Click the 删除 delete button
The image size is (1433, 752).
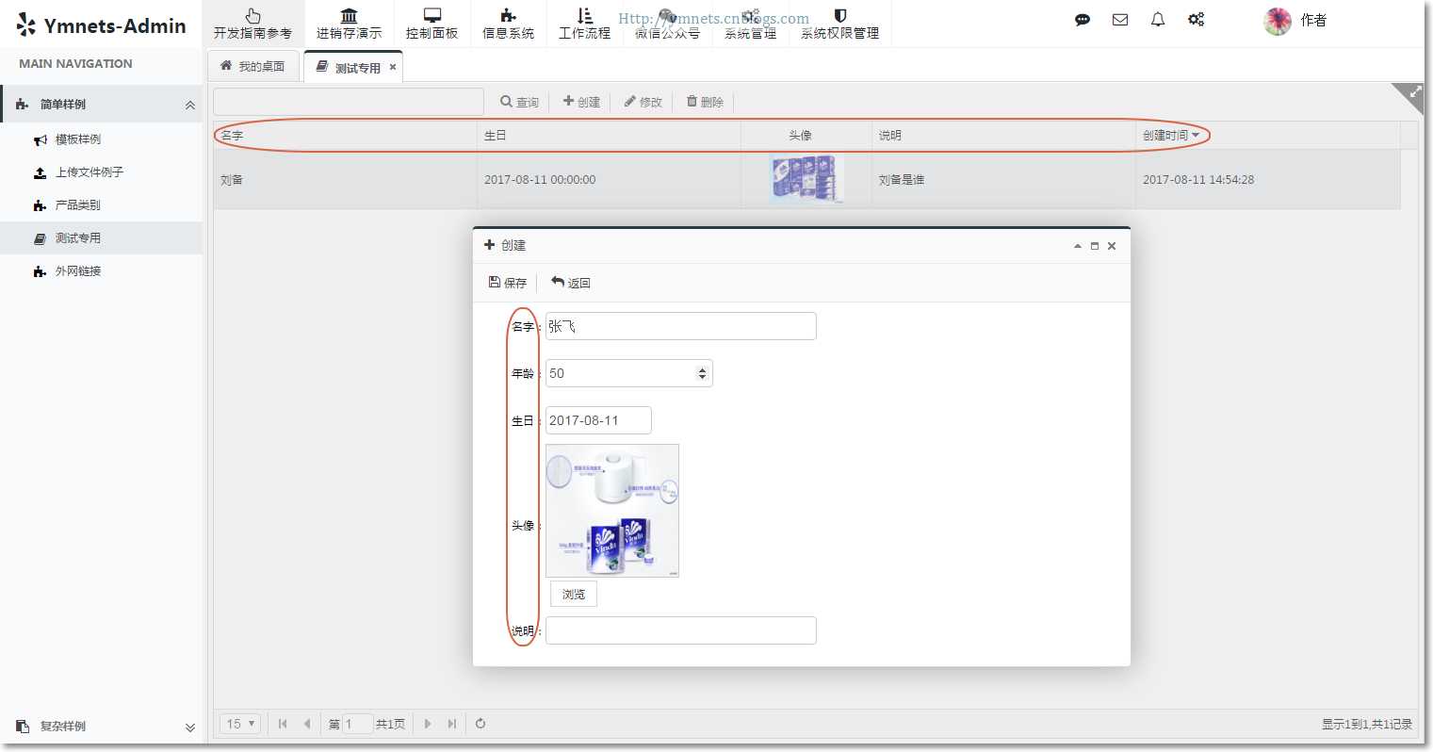706,102
